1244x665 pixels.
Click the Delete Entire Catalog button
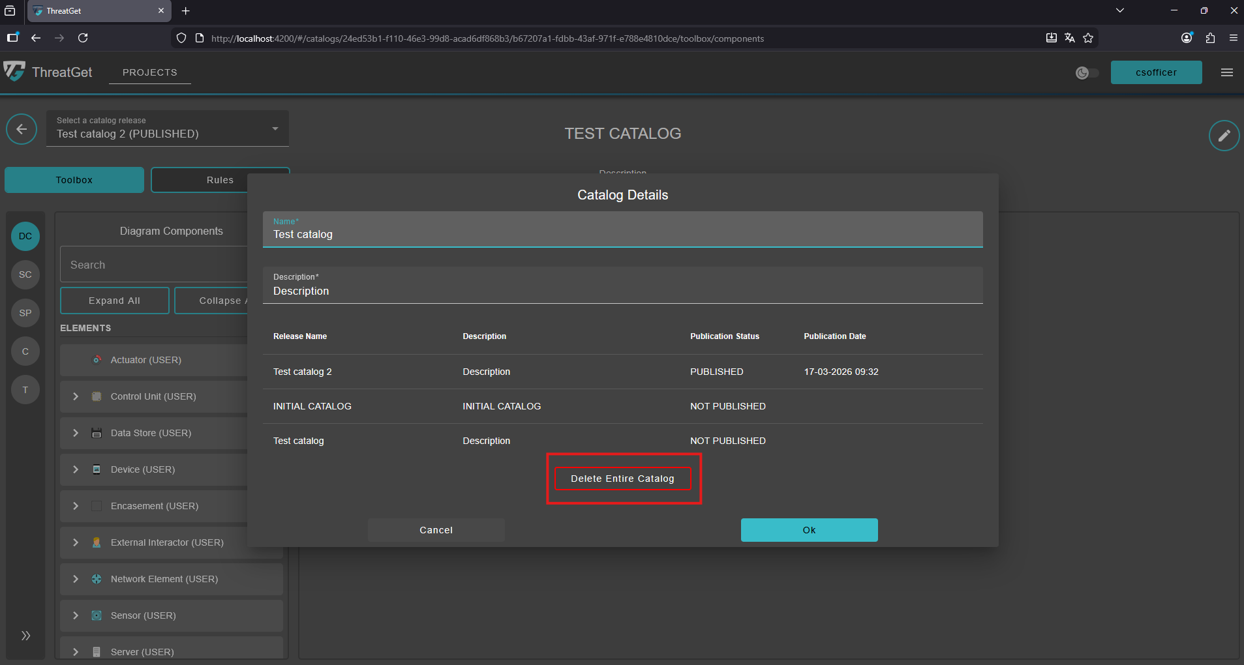click(622, 479)
